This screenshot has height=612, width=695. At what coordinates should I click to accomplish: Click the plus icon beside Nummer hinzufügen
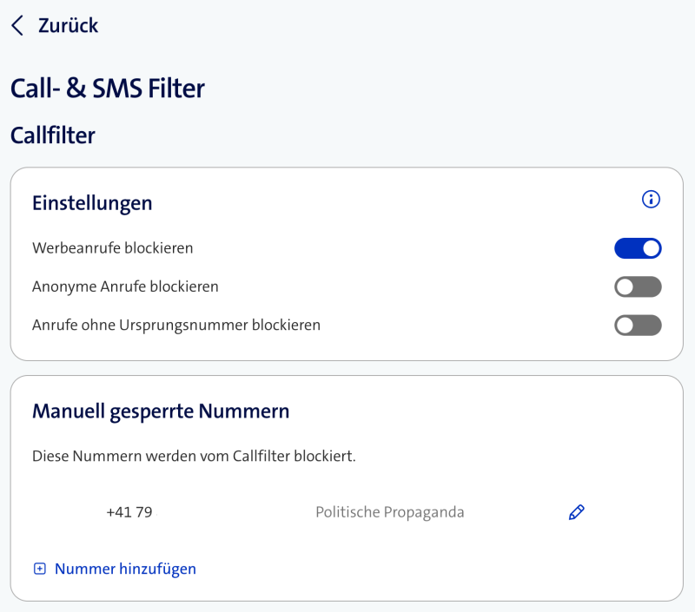[39, 569]
